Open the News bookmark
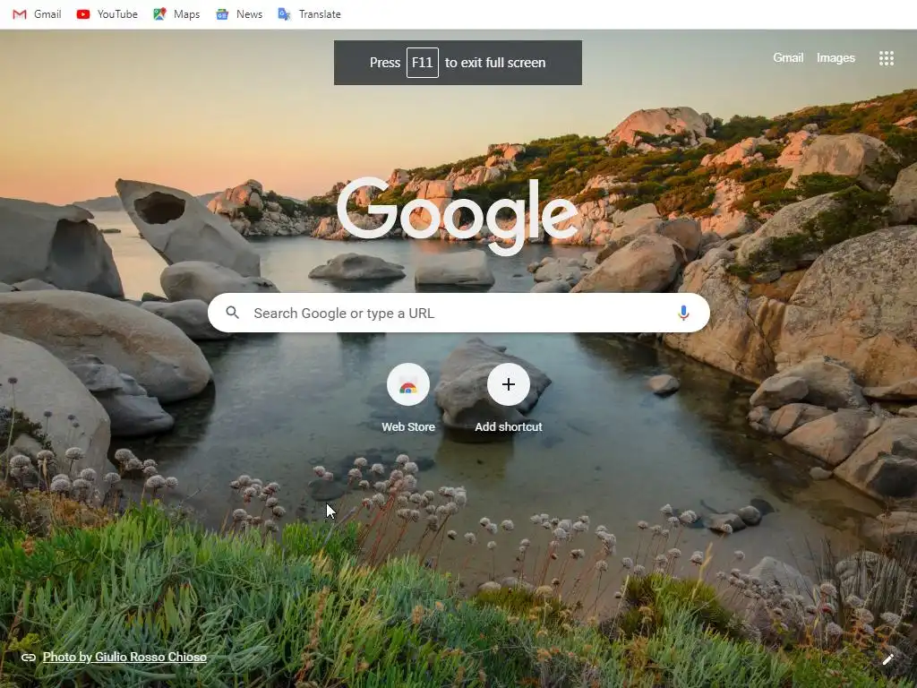 pyautogui.click(x=239, y=14)
